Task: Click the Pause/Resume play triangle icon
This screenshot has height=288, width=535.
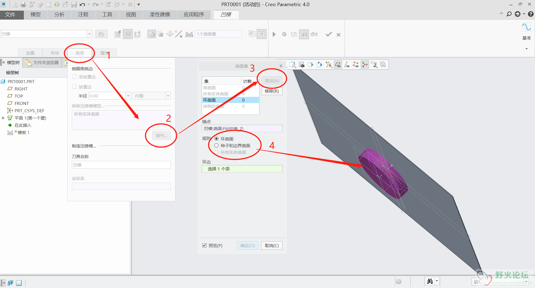Action: coord(274,34)
